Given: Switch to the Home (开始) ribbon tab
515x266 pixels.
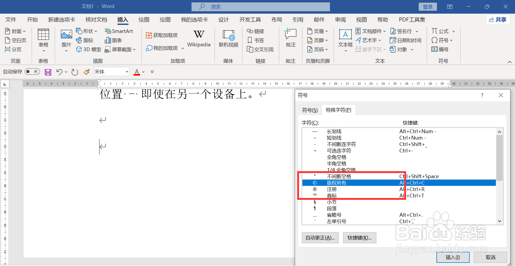Looking at the screenshot, I should (x=32, y=20).
